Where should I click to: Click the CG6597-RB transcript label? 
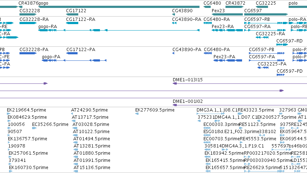click(x=257, y=19)
